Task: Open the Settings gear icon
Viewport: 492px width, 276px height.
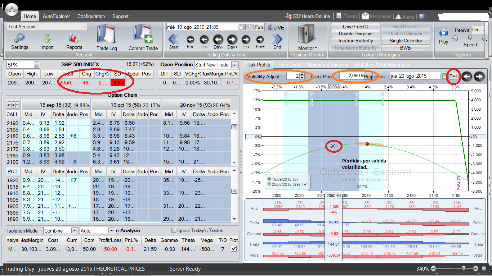Action: [x=19, y=38]
